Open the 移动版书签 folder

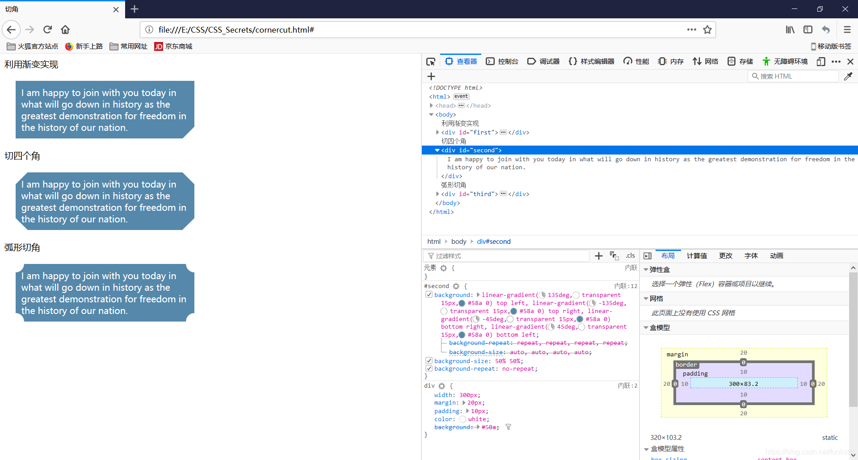831,46
